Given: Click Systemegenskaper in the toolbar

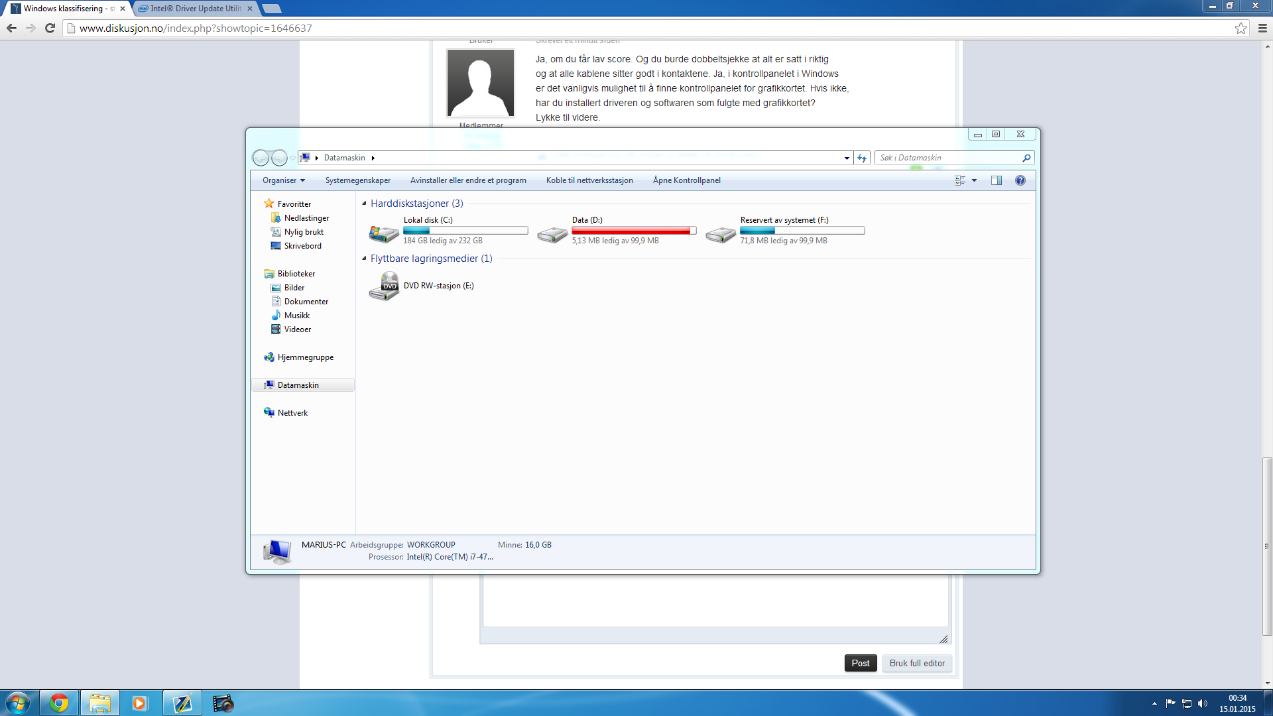Looking at the screenshot, I should [357, 180].
